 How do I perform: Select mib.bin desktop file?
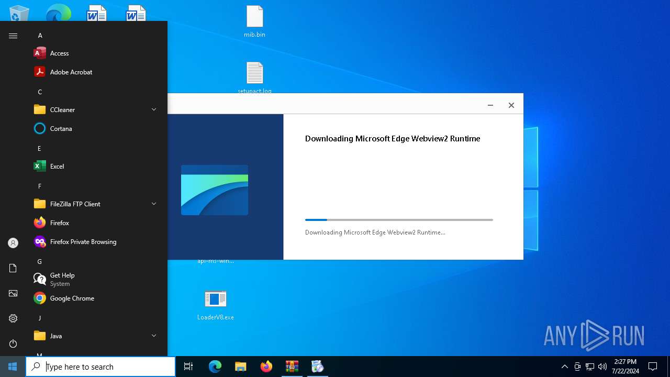coord(254,22)
